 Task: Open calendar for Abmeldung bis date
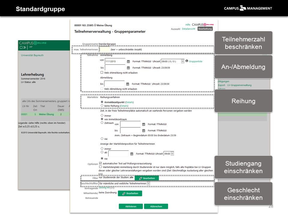point(128,84)
